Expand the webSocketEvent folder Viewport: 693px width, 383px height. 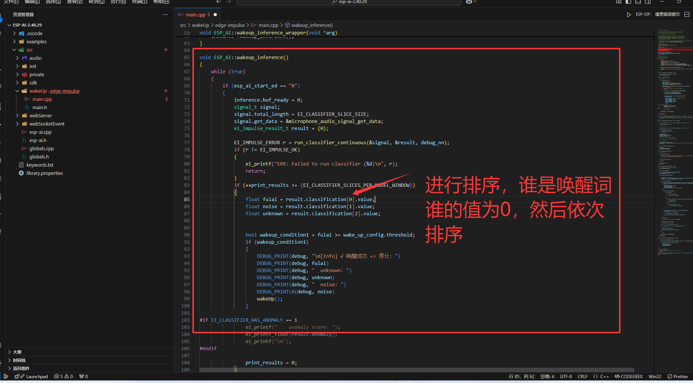(47, 124)
